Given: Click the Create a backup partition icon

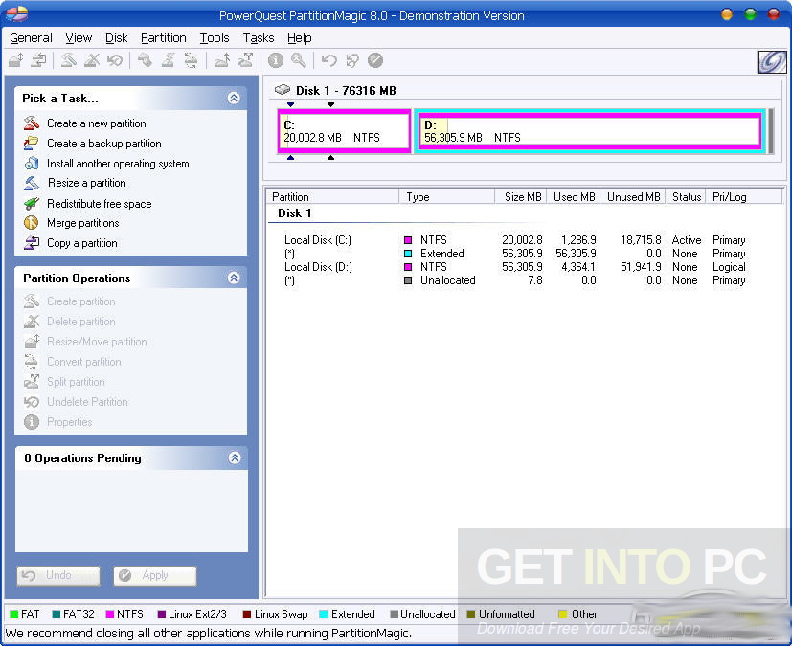Looking at the screenshot, I should [x=29, y=144].
